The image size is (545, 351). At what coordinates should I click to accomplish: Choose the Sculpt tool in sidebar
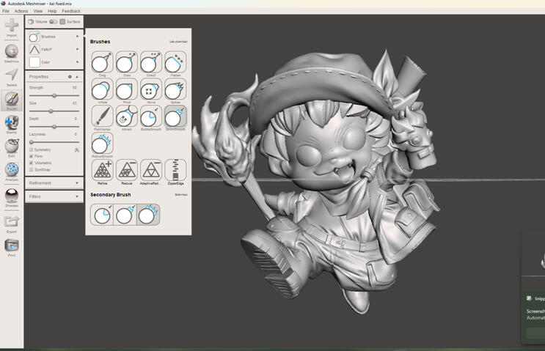pos(12,100)
